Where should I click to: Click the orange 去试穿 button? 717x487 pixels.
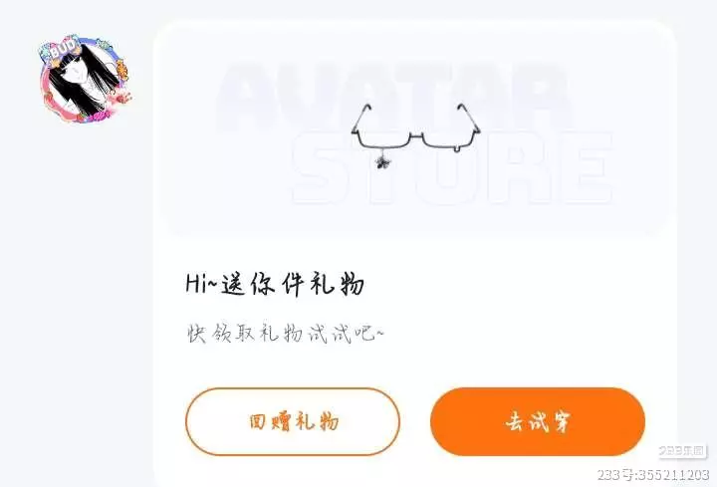tap(538, 421)
